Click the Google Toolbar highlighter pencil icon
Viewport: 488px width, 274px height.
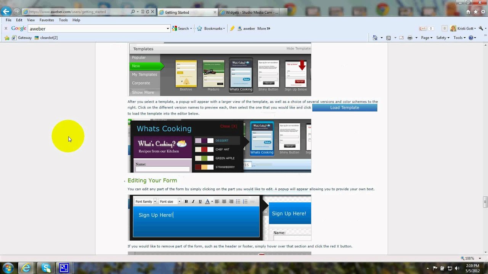click(232, 29)
